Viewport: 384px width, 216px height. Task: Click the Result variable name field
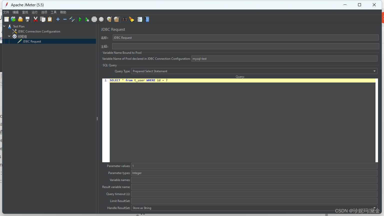point(254,187)
